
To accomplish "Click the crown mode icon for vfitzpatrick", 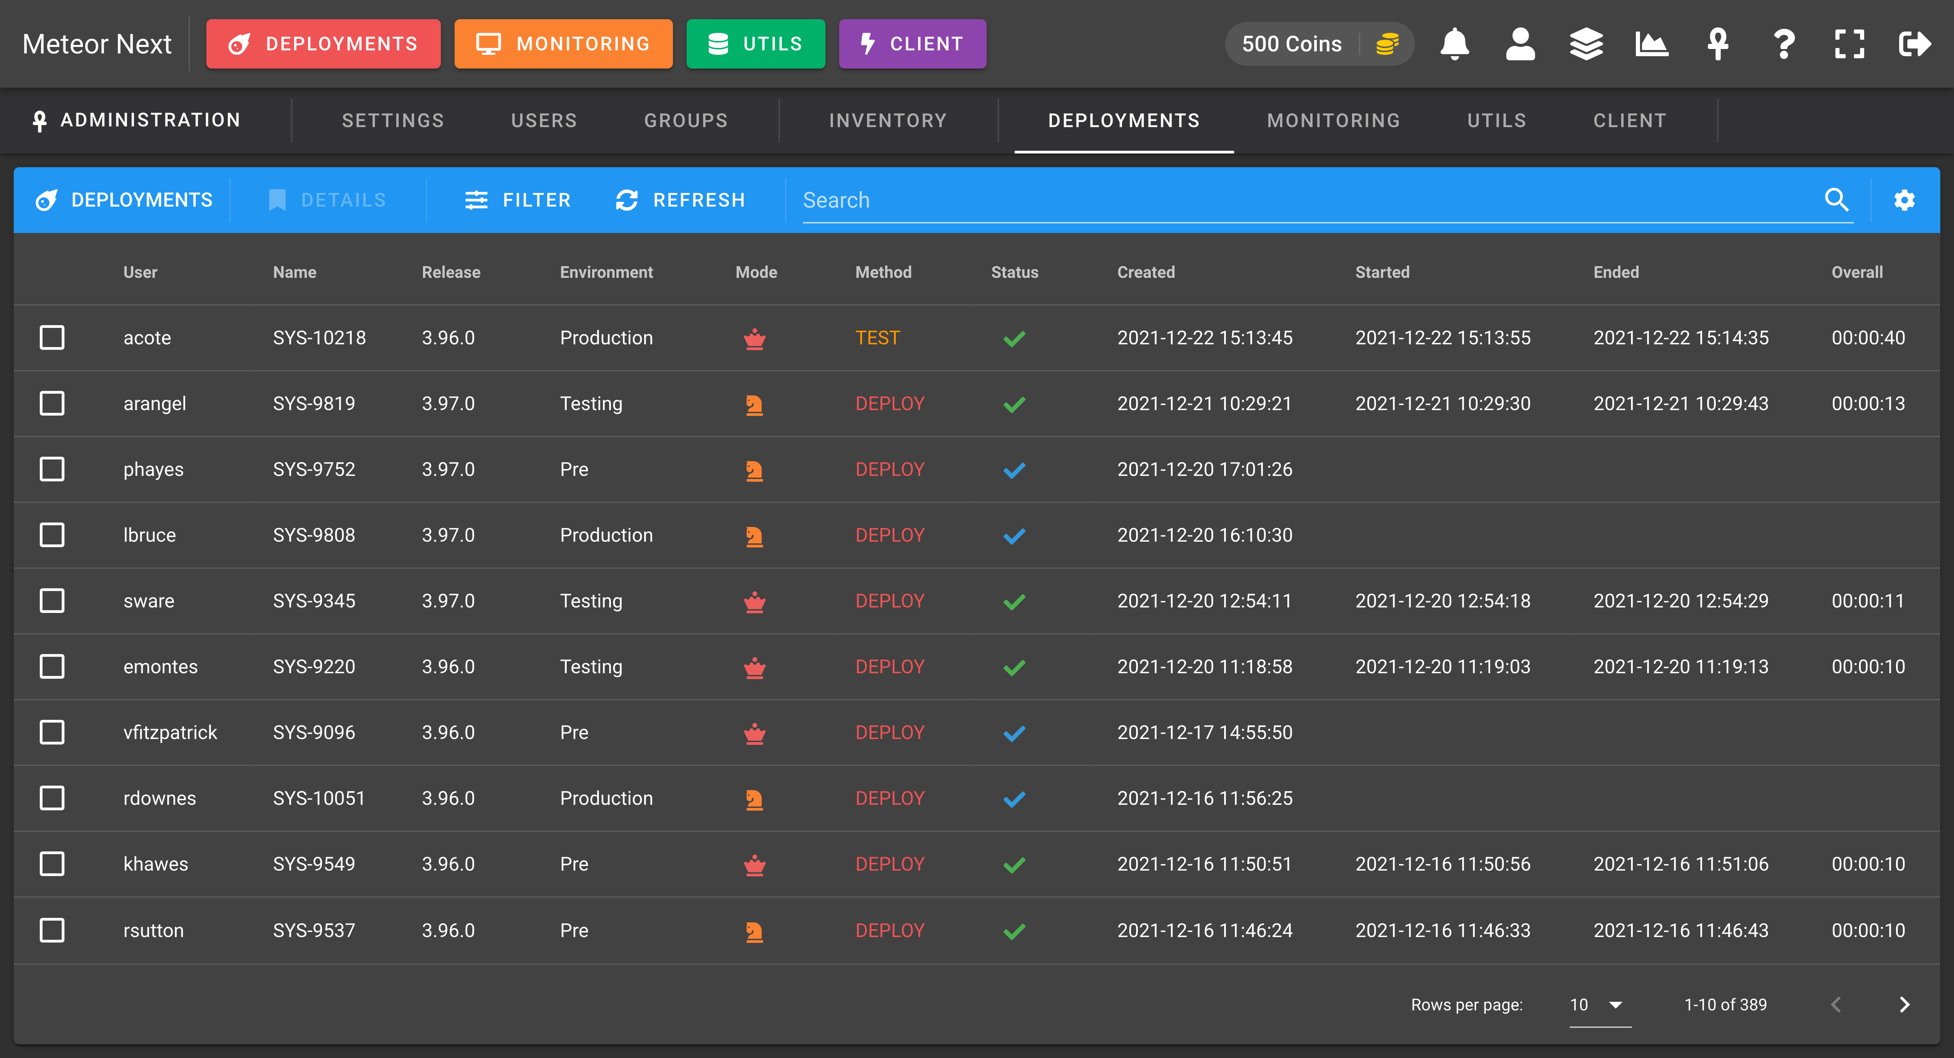I will [x=755, y=734].
